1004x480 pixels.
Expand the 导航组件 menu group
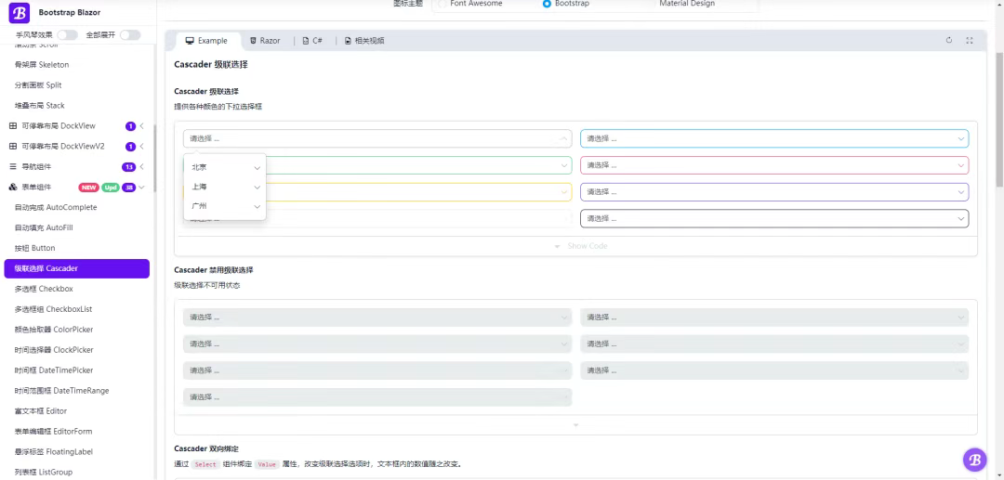click(77, 167)
